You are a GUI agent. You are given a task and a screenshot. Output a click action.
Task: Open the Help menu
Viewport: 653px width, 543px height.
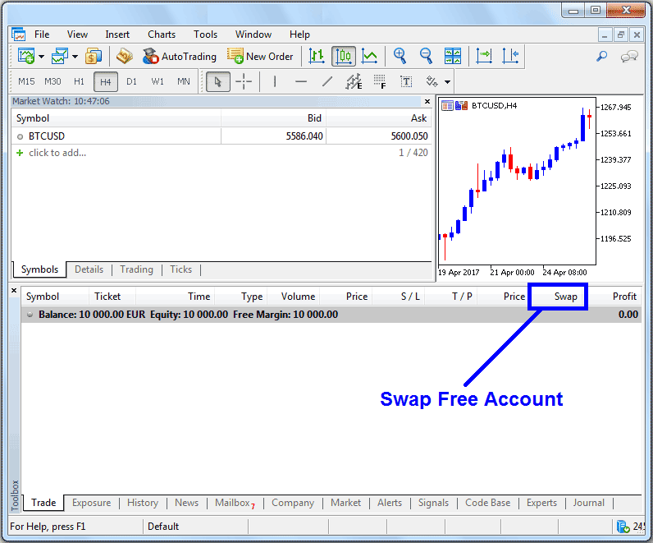pyautogui.click(x=300, y=35)
